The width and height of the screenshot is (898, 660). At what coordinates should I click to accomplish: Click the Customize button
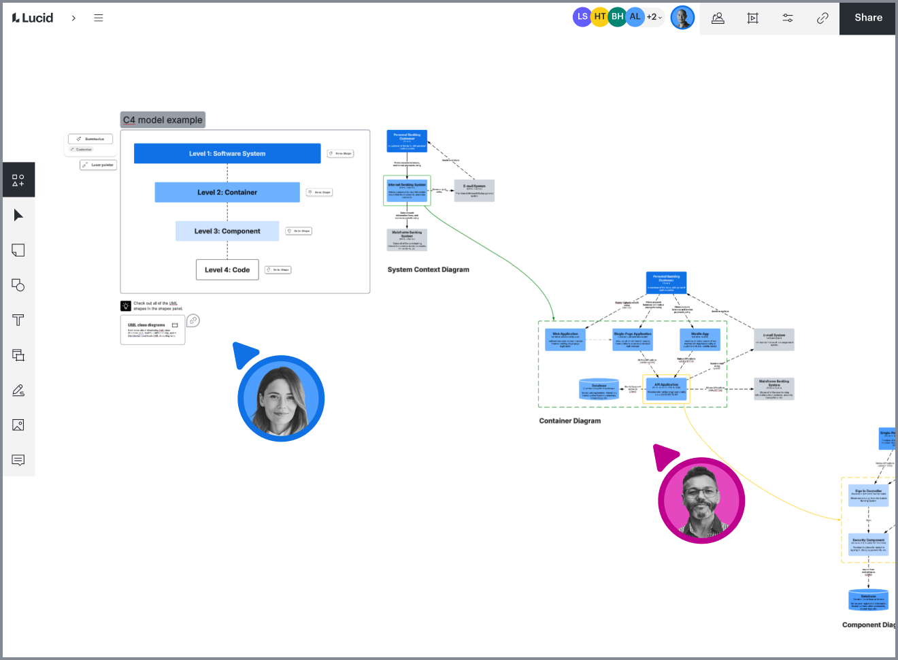pyautogui.click(x=81, y=149)
